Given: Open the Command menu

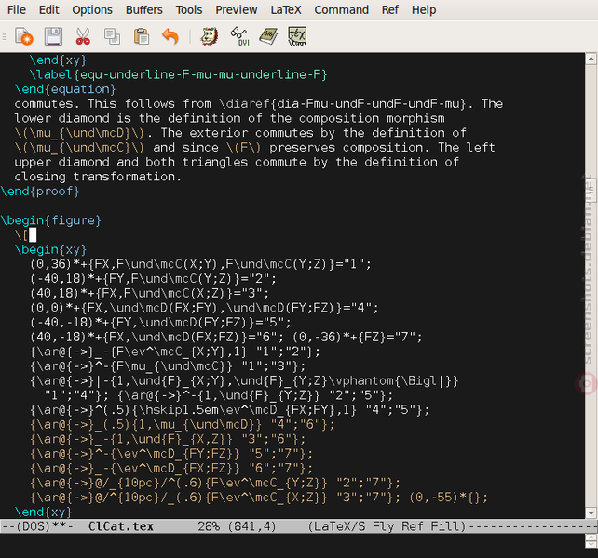Looking at the screenshot, I should click(341, 9).
